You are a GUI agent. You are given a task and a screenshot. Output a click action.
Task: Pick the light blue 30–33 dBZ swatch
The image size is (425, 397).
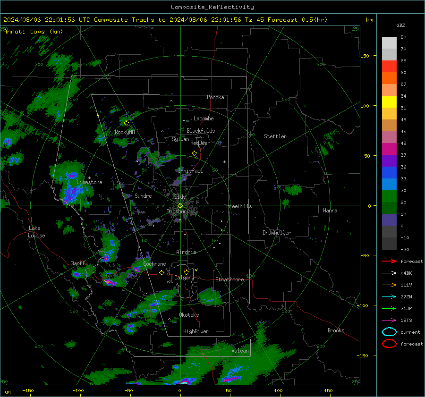[x=389, y=184]
